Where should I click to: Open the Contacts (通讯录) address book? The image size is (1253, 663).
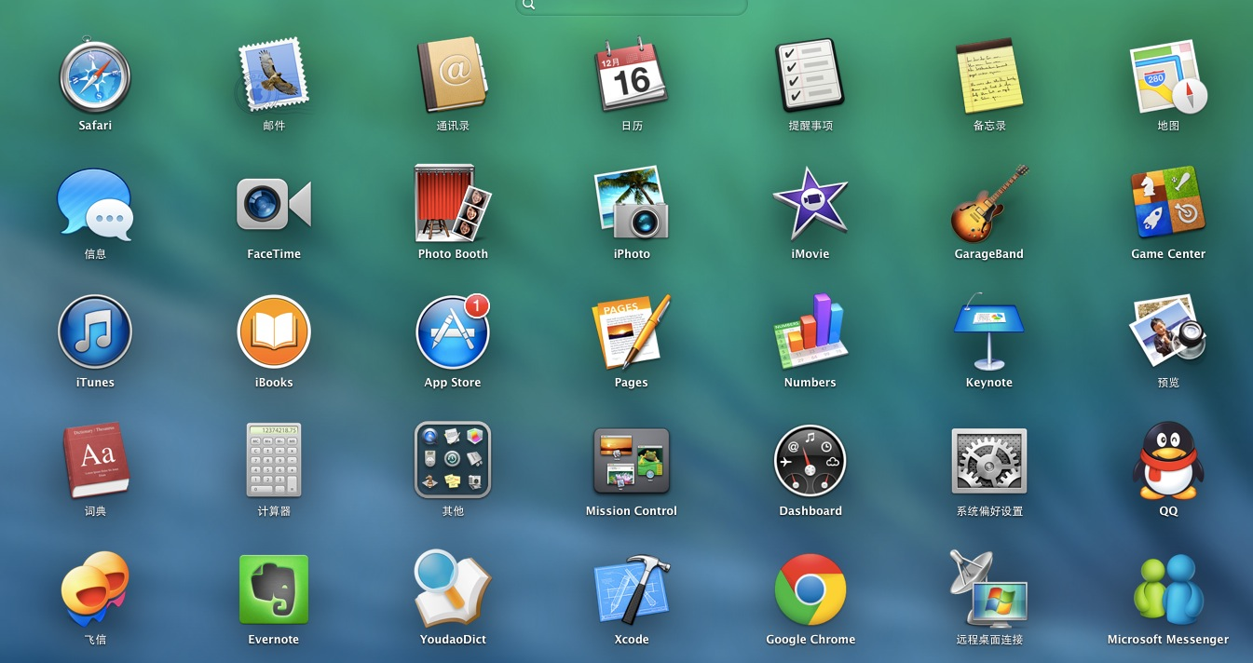pos(453,75)
